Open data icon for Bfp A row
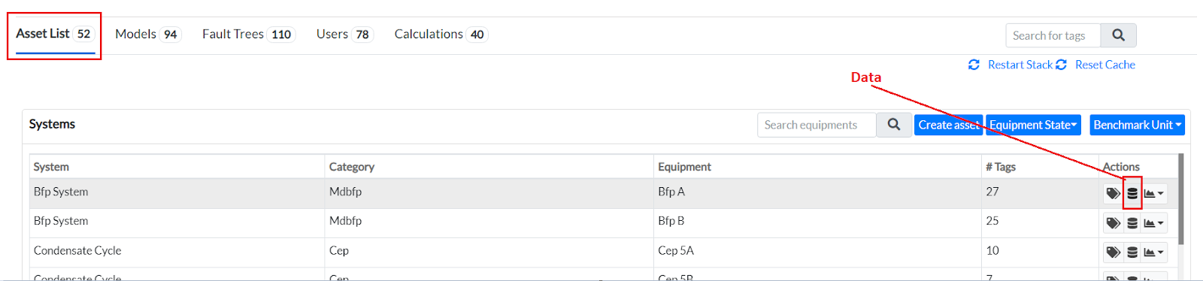This screenshot has height=281, width=1203. [x=1132, y=194]
